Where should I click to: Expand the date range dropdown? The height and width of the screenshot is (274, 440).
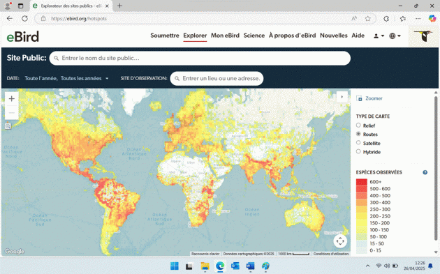(x=66, y=79)
